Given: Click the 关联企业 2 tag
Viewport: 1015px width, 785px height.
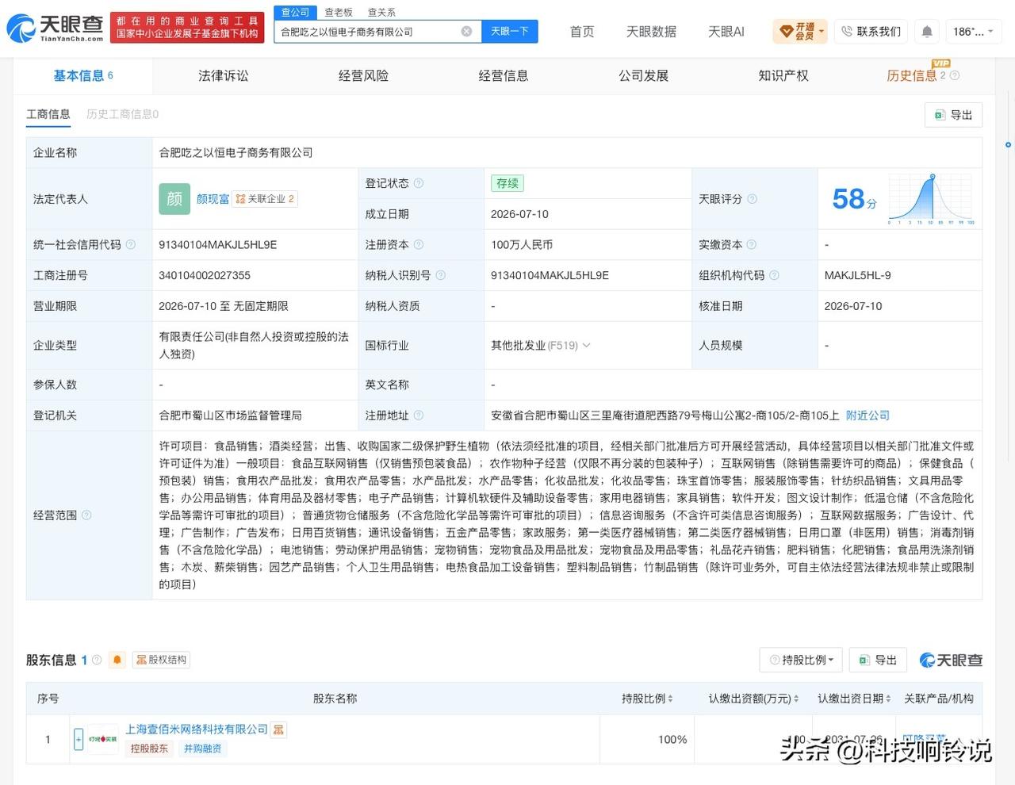Looking at the screenshot, I should (266, 199).
